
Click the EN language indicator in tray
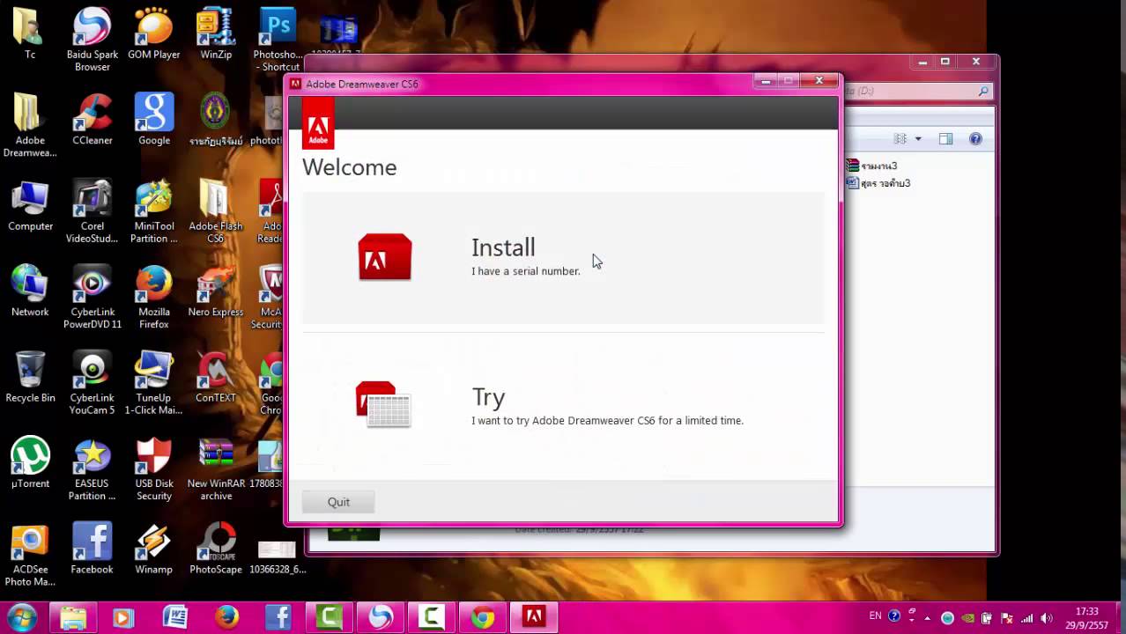[875, 616]
